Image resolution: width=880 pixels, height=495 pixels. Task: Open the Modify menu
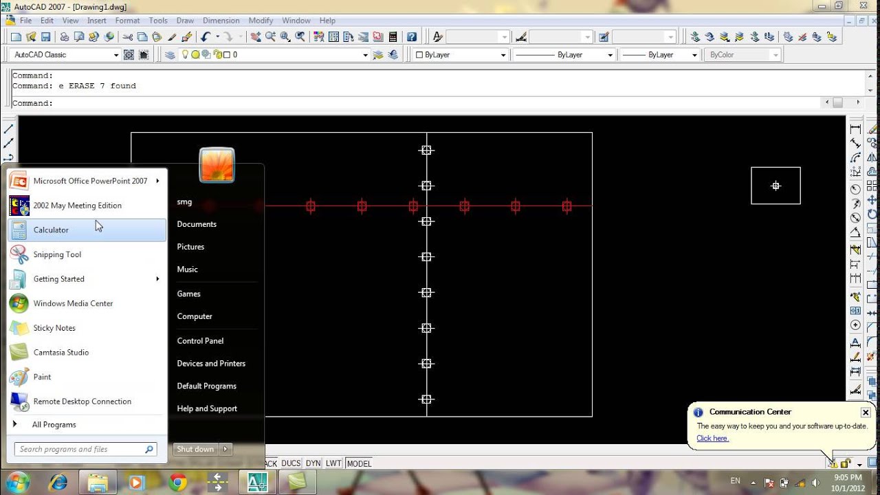click(x=261, y=21)
